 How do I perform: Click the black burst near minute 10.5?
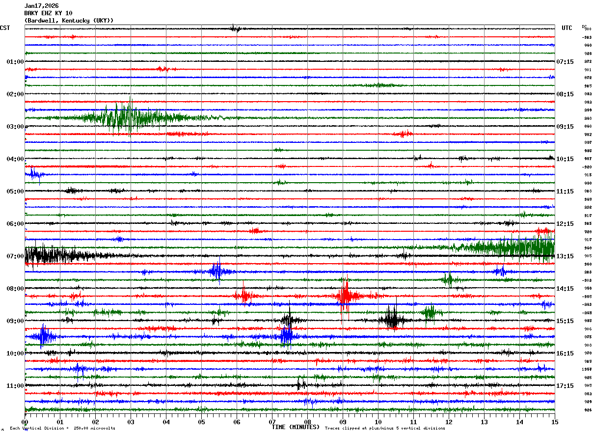tap(393, 320)
